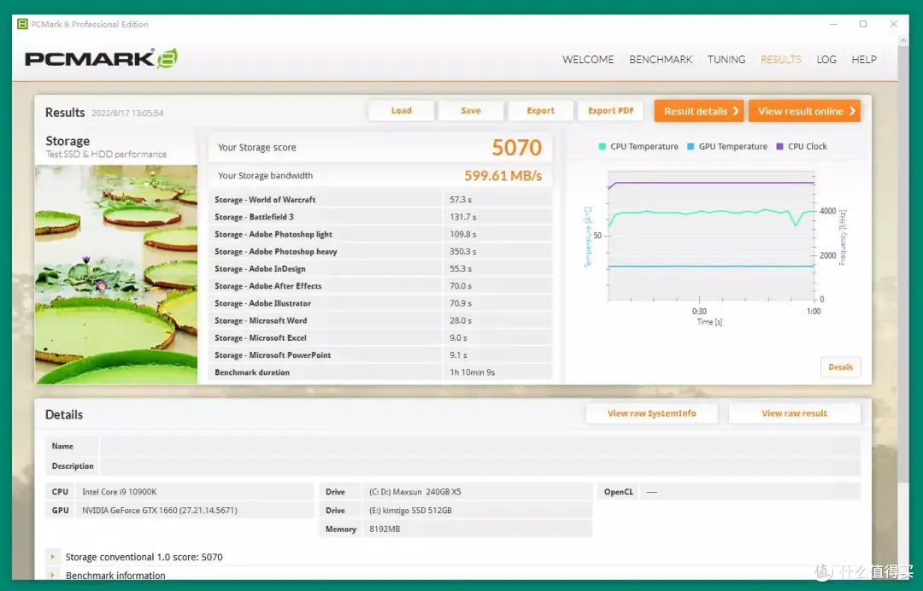
Task: Go to the LOG tab
Action: pyautogui.click(x=826, y=60)
